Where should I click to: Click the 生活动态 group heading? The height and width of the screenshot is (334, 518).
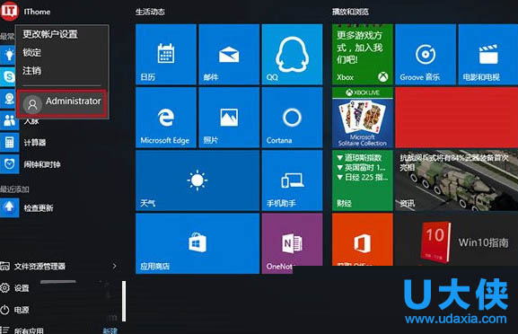tap(150, 12)
